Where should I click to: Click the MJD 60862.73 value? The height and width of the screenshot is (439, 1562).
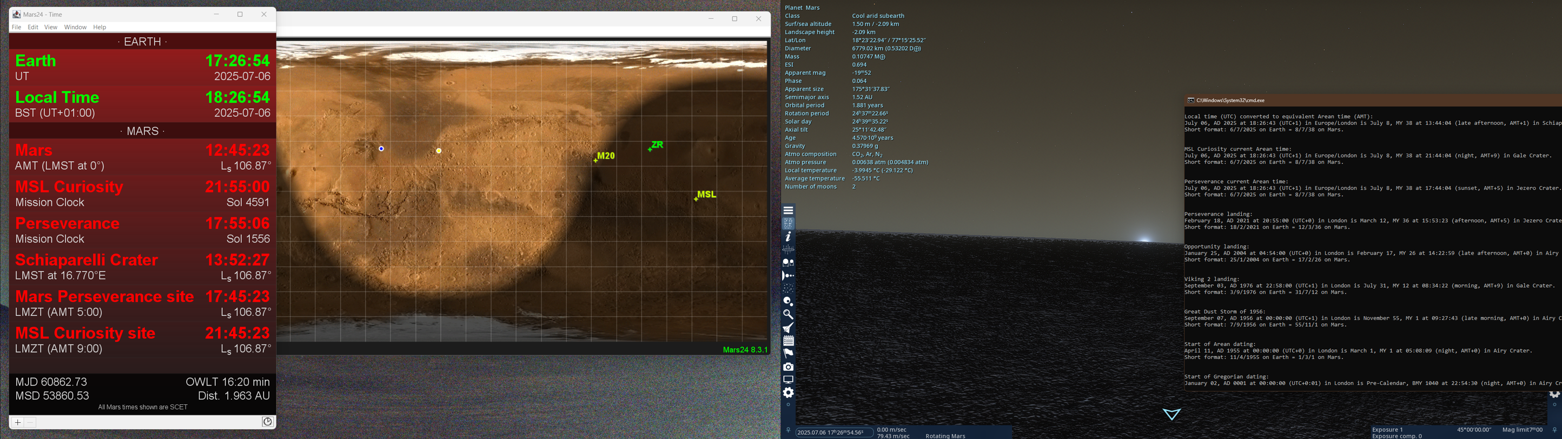pyautogui.click(x=51, y=382)
